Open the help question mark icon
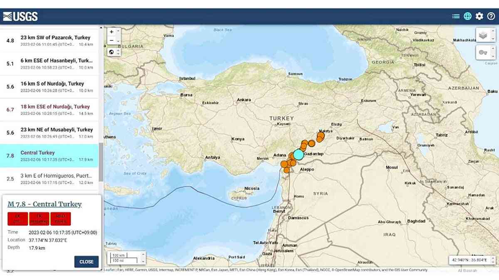Screen dimensions: 499x280 (x=491, y=16)
